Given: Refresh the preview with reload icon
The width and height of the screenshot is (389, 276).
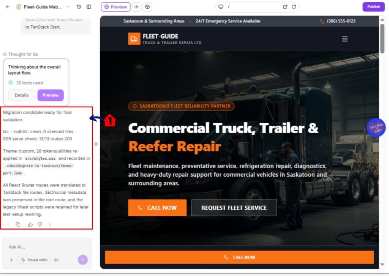Looking at the screenshot, I should click(x=294, y=7).
